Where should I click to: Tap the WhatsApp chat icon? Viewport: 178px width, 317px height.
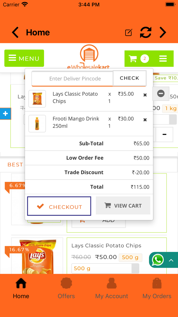158,260
